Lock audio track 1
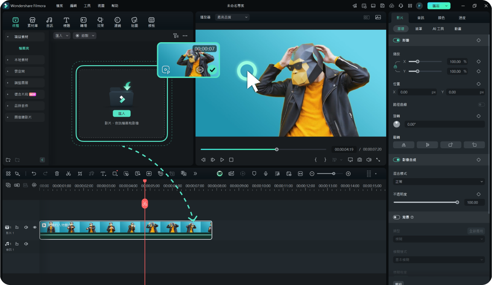The width and height of the screenshot is (492, 285). tap(17, 244)
